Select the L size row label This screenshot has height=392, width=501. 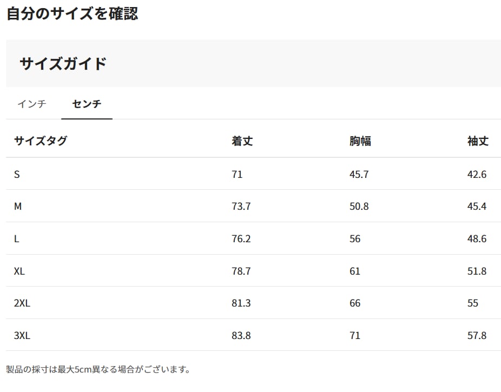point(17,239)
